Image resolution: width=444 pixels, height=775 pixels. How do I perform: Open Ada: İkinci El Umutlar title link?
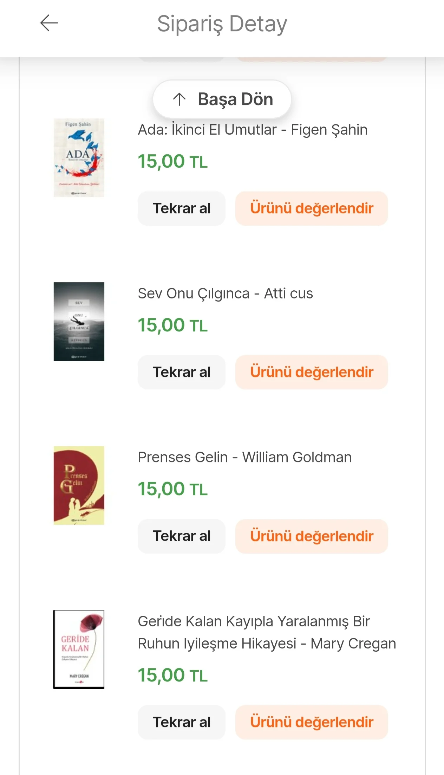click(x=253, y=130)
